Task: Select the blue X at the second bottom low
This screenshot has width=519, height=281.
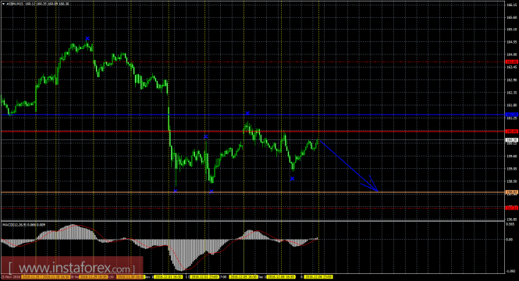Action: coord(212,191)
